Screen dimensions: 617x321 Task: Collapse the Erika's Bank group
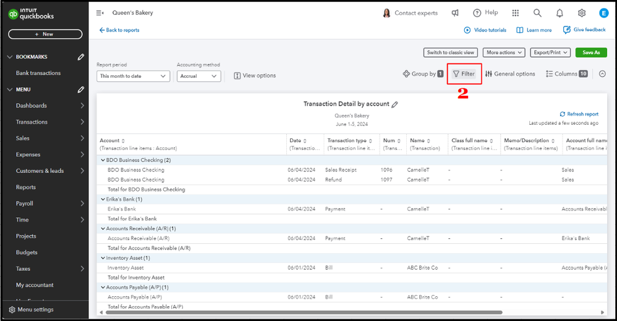click(x=103, y=199)
